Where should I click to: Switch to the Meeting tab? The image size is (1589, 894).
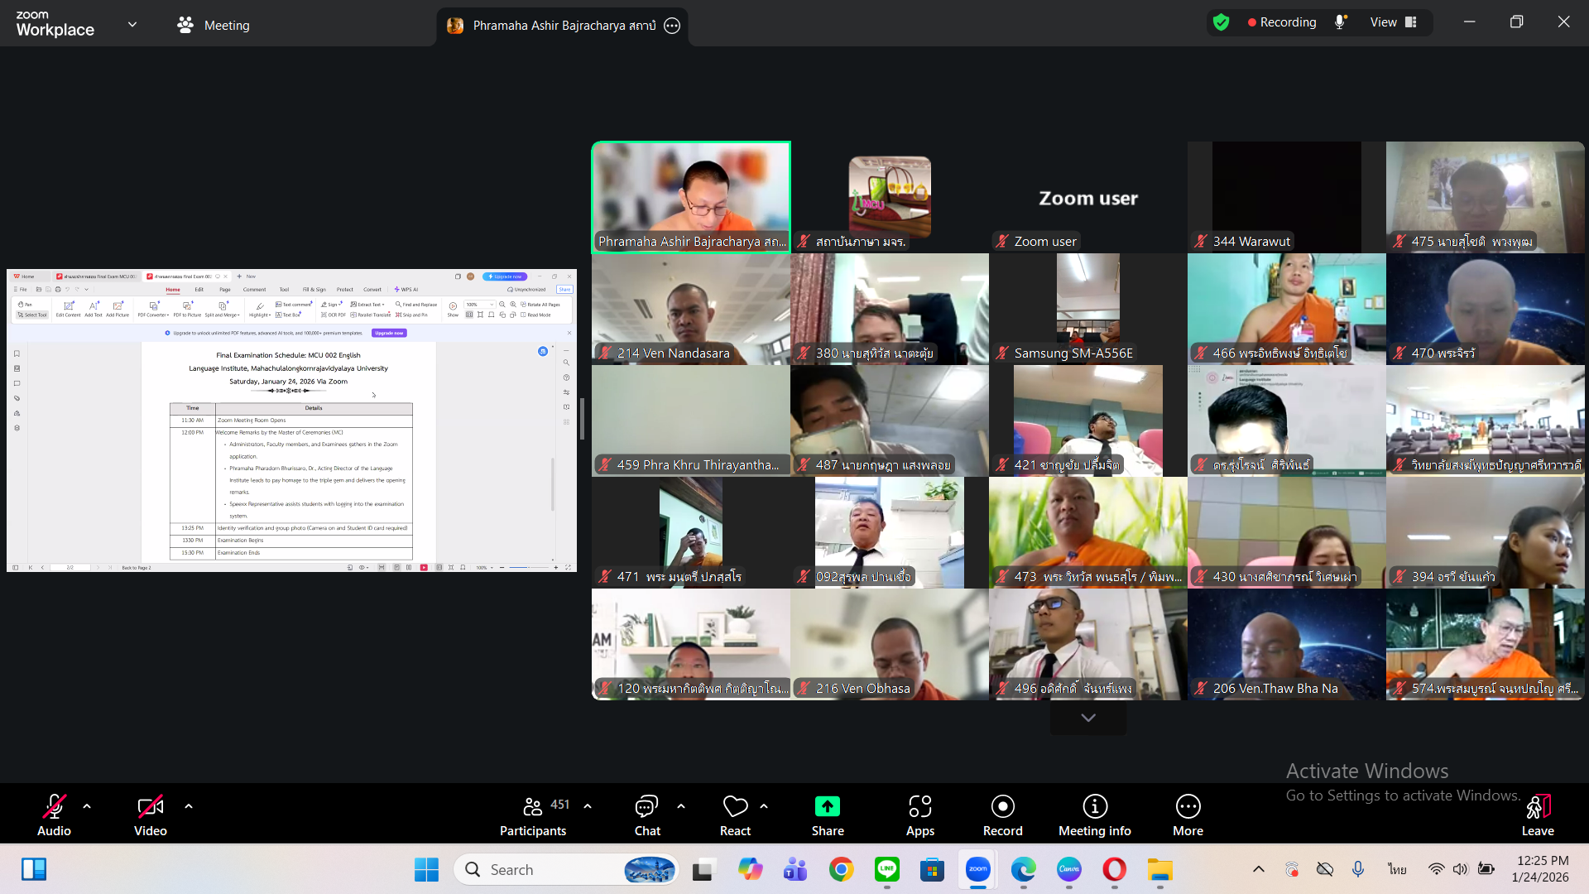tap(214, 25)
